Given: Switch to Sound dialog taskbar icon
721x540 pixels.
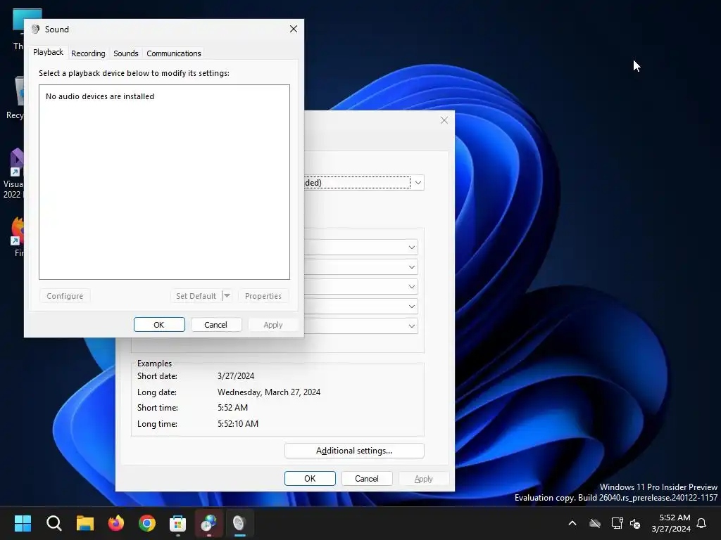Looking at the screenshot, I should [240, 523].
